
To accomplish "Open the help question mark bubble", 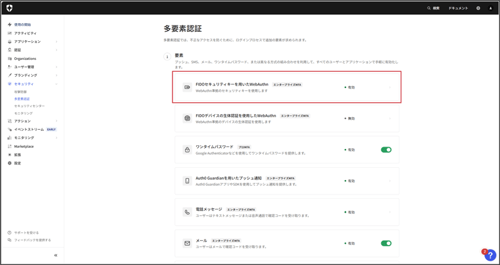I will [490, 255].
